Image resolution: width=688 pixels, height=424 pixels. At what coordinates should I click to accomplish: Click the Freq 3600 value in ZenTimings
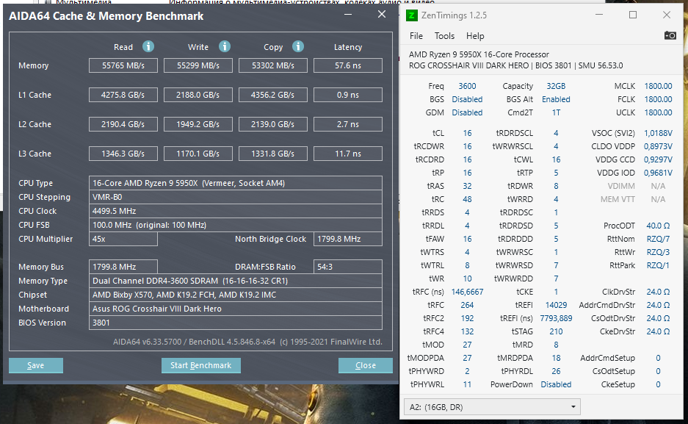pyautogui.click(x=467, y=86)
